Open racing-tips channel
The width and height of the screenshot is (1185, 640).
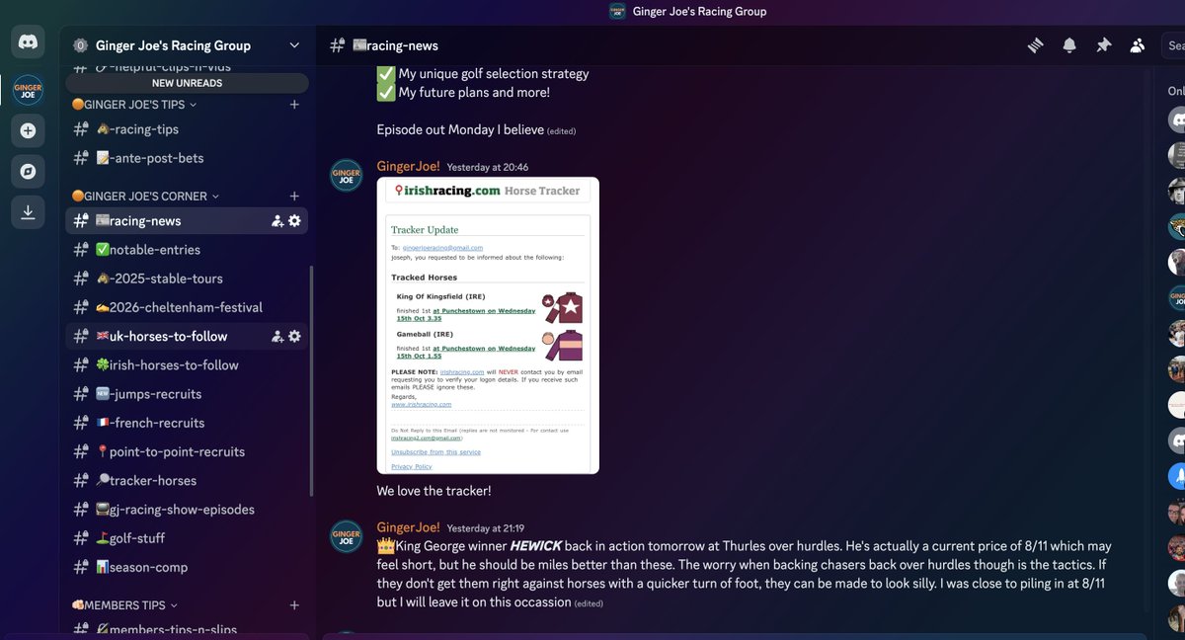click(x=187, y=129)
